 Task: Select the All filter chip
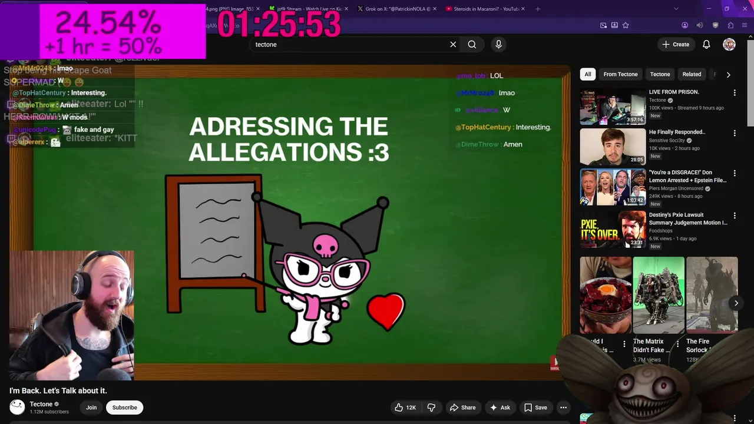click(587, 74)
